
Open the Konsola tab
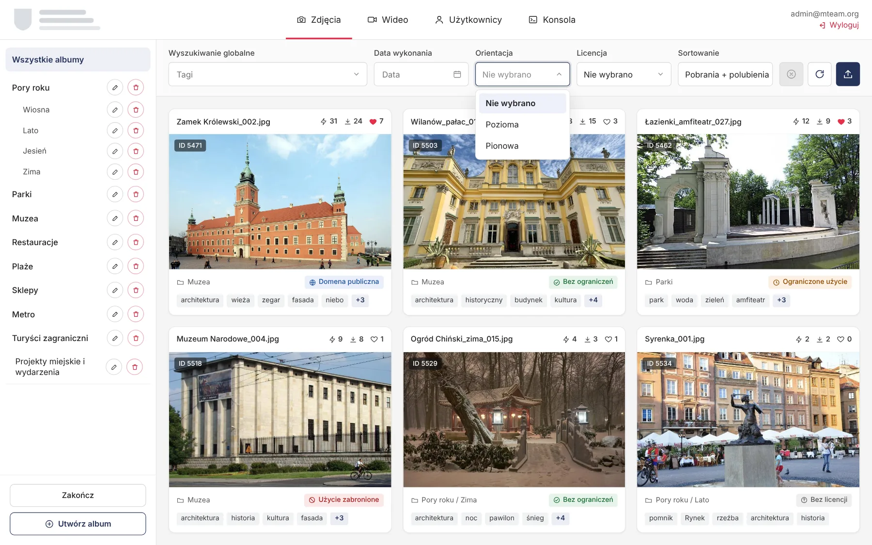tap(552, 20)
